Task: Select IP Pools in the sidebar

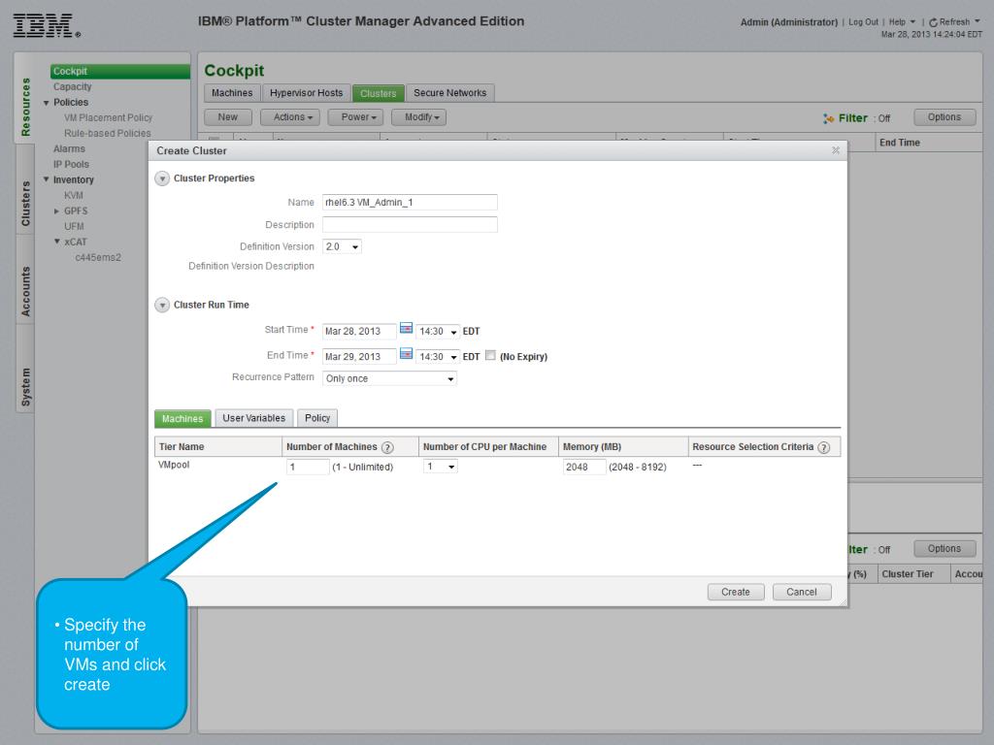Action: point(71,165)
